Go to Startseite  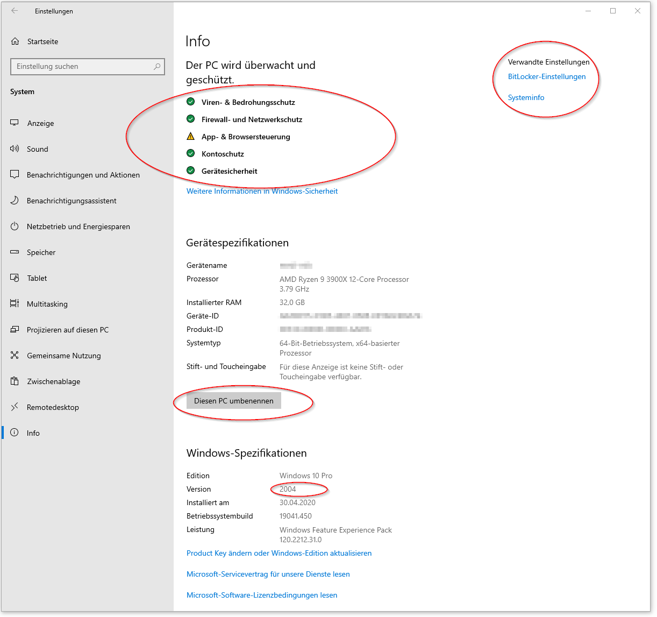[87, 41]
